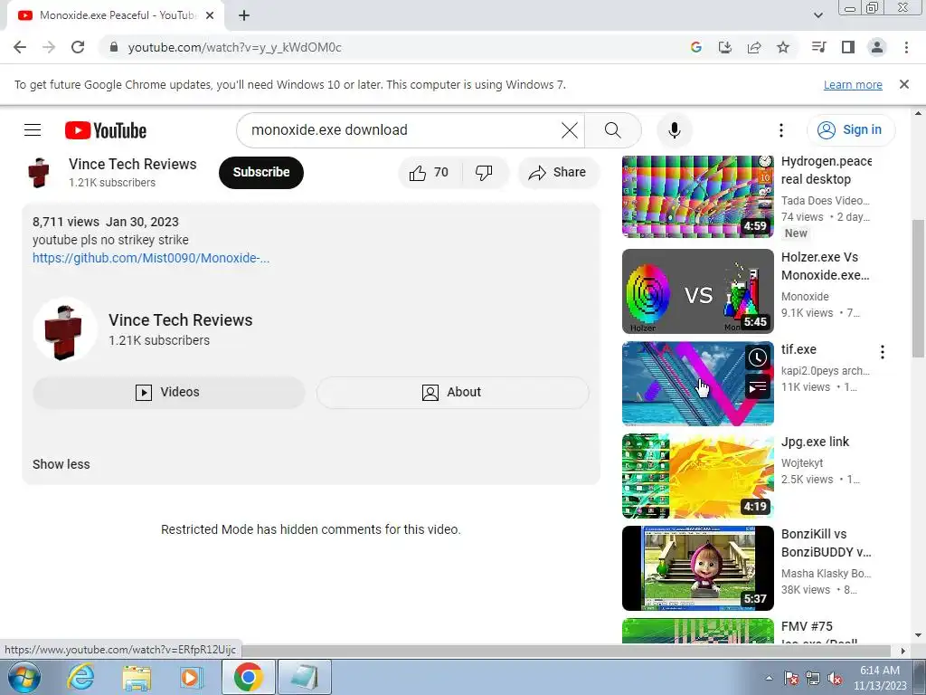Show hidden system tray icons
Screen dimensions: 926x695
[x=769, y=678]
